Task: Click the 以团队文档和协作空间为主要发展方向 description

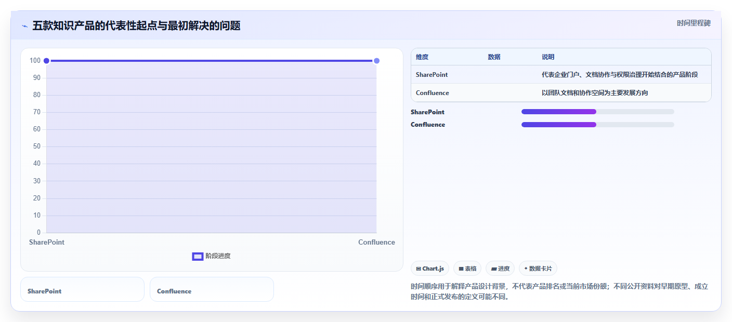Action: (x=595, y=93)
